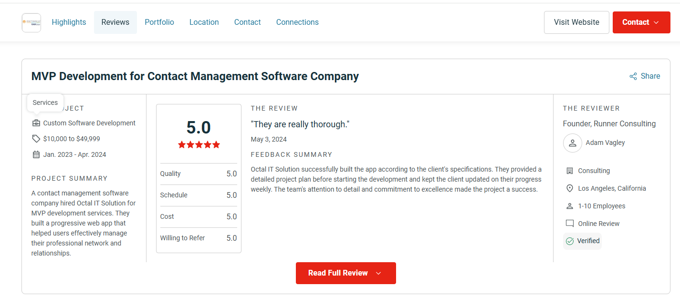Click the employees count person icon
This screenshot has height=297, width=680.
(569, 205)
